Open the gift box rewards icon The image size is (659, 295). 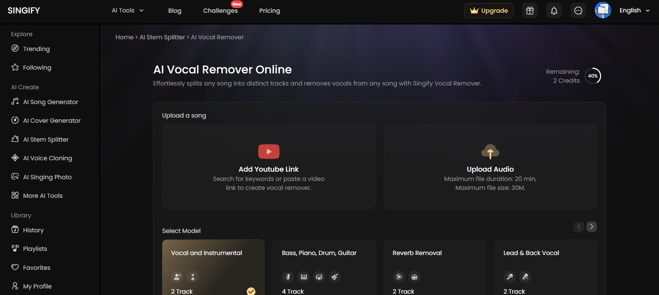pyautogui.click(x=530, y=11)
